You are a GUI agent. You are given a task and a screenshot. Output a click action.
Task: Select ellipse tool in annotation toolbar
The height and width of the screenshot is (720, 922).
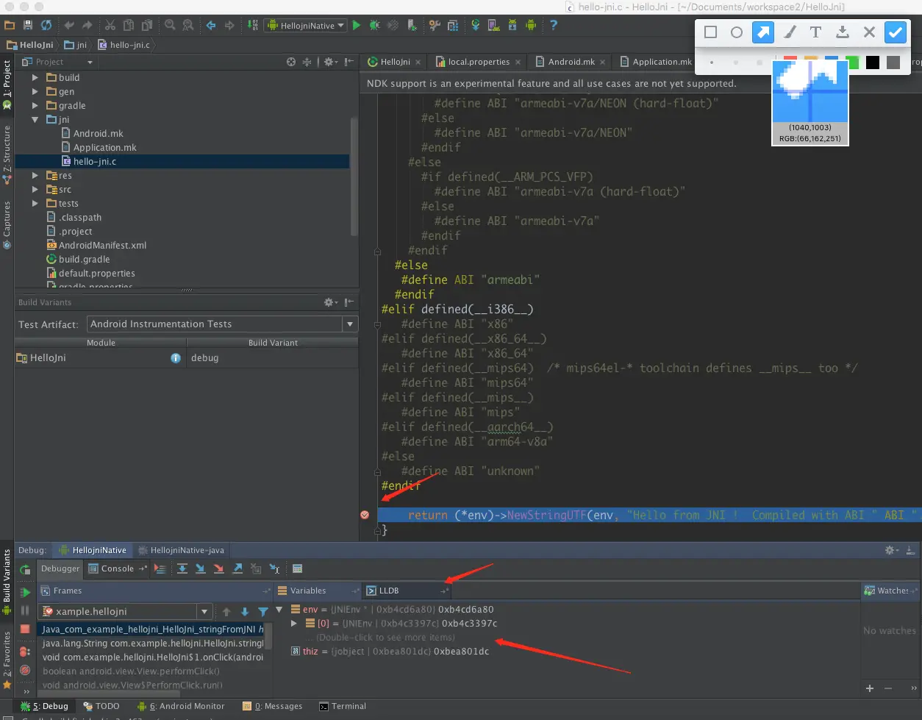737,32
